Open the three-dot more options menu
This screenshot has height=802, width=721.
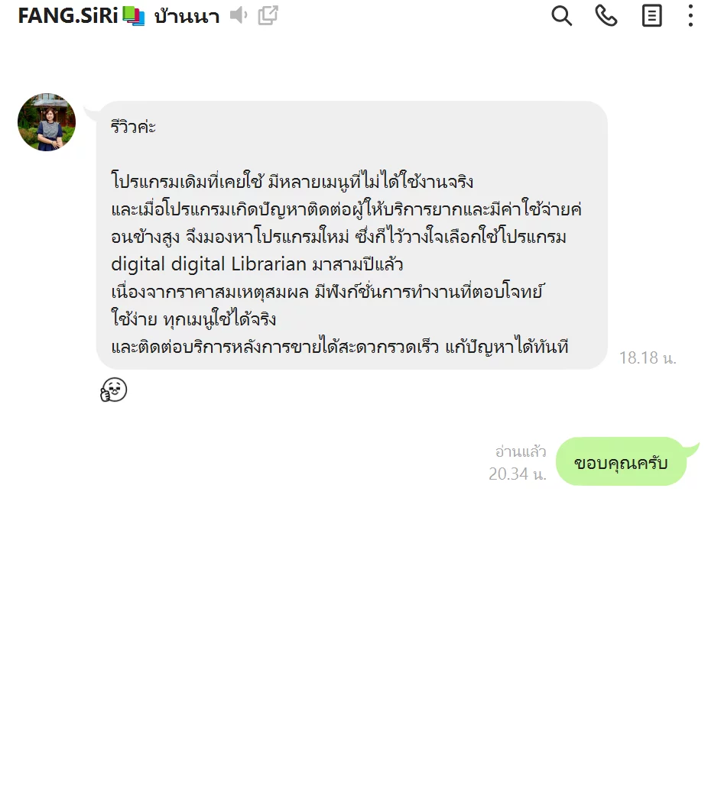690,16
